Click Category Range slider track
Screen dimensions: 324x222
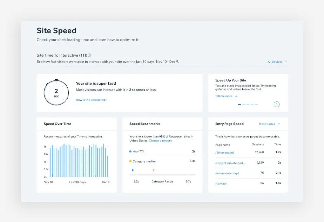click(x=162, y=175)
